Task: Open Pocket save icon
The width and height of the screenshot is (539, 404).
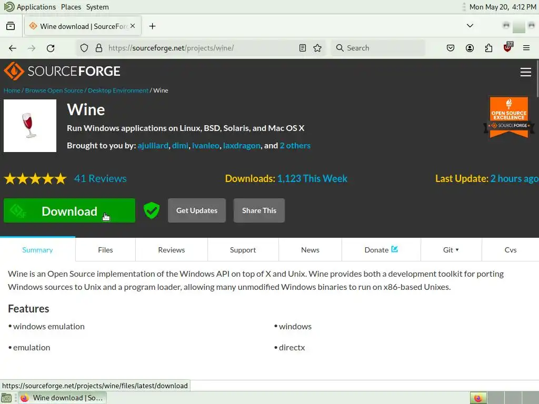Action: [x=451, y=48]
